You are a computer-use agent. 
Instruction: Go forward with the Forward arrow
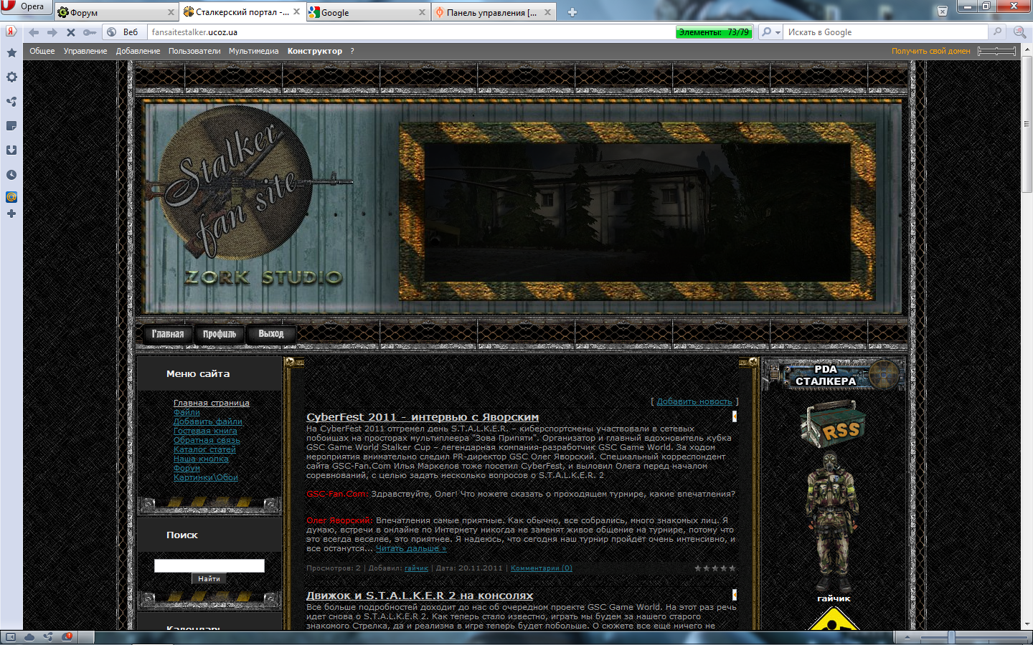pos(52,32)
